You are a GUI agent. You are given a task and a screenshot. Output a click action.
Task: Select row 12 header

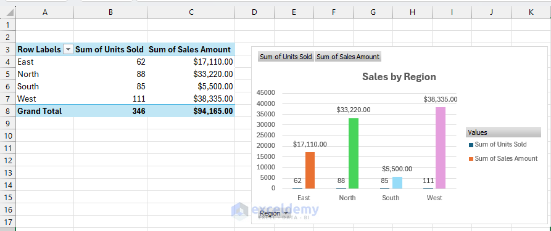(8, 160)
